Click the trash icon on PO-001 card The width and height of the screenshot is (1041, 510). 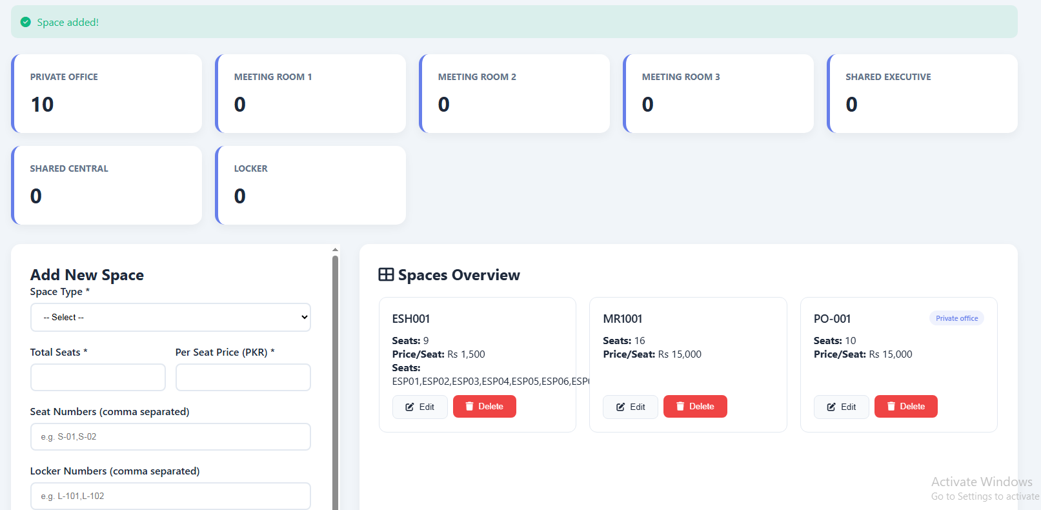click(x=891, y=407)
